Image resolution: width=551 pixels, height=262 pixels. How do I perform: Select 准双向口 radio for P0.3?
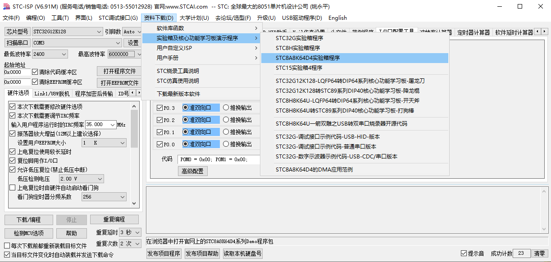200,108
